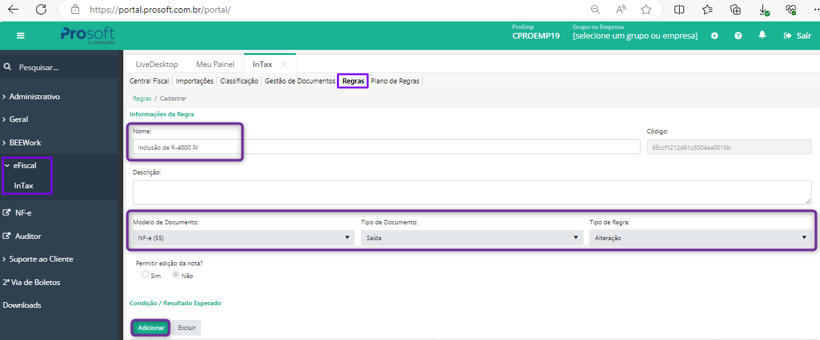Open 2ª Via de Boletos
This screenshot has height=340, width=820.
coord(32,282)
